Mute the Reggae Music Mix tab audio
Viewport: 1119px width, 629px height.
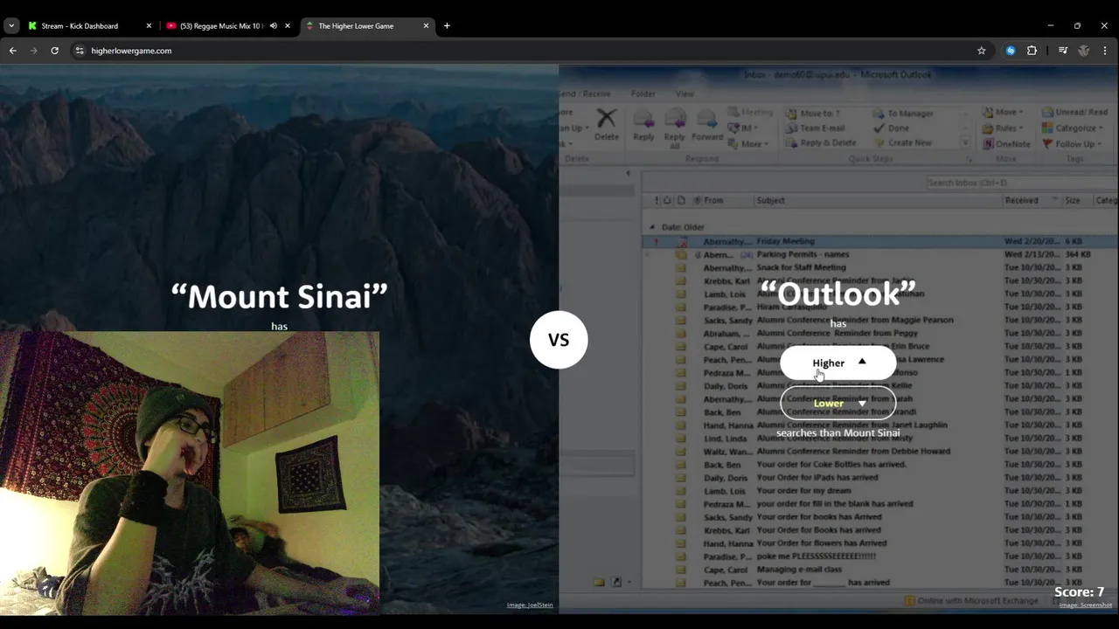[x=274, y=26]
